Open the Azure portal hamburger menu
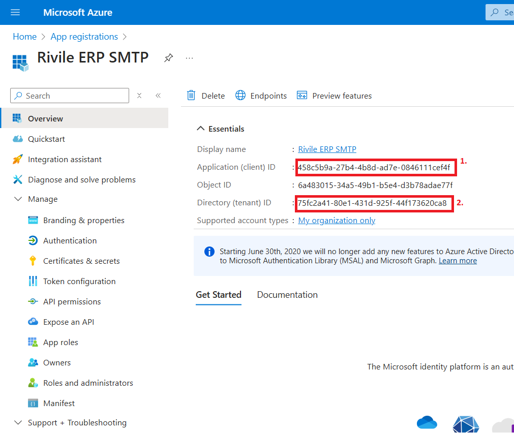This screenshot has width=514, height=433. (x=15, y=12)
